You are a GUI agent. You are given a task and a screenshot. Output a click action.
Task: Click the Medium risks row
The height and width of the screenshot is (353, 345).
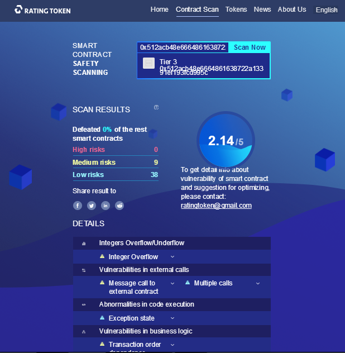(116, 163)
